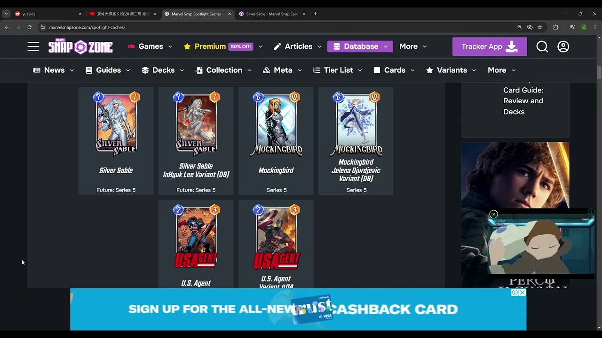
Task: Close the yuaaida browser tab
Action: (x=80, y=14)
